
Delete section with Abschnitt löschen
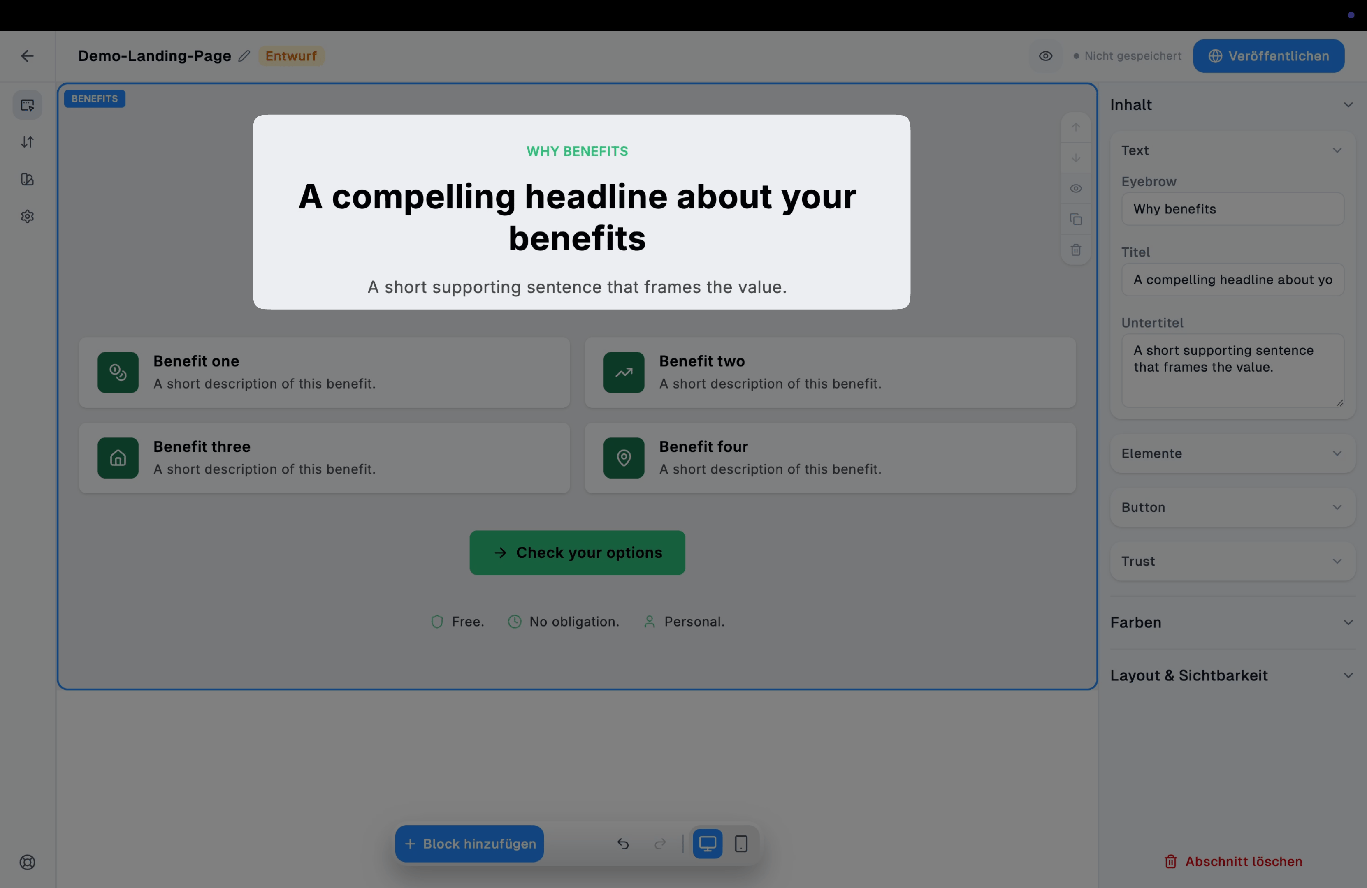coord(1232,861)
